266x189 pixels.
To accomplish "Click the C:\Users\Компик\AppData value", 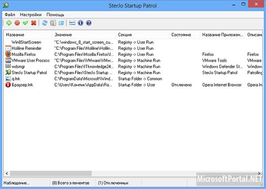I will tap(83, 85).
